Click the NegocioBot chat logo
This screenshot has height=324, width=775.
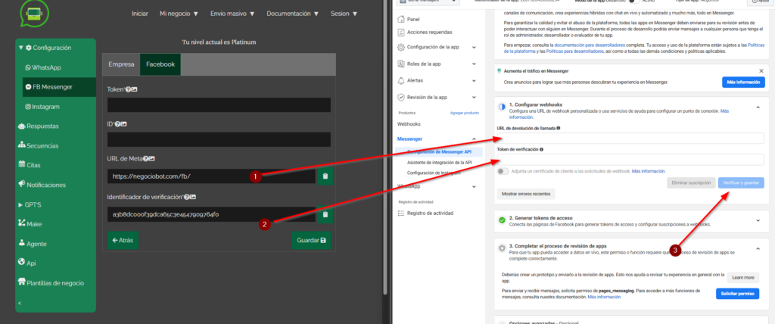(x=34, y=13)
